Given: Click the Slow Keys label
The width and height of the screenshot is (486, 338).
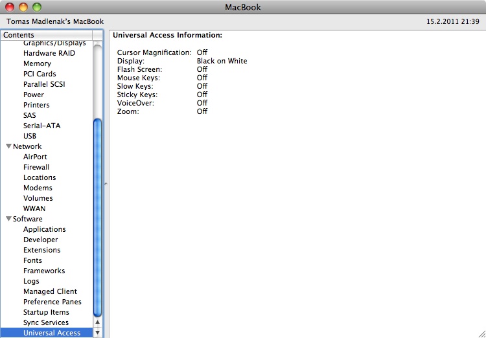Looking at the screenshot, I should click(135, 86).
